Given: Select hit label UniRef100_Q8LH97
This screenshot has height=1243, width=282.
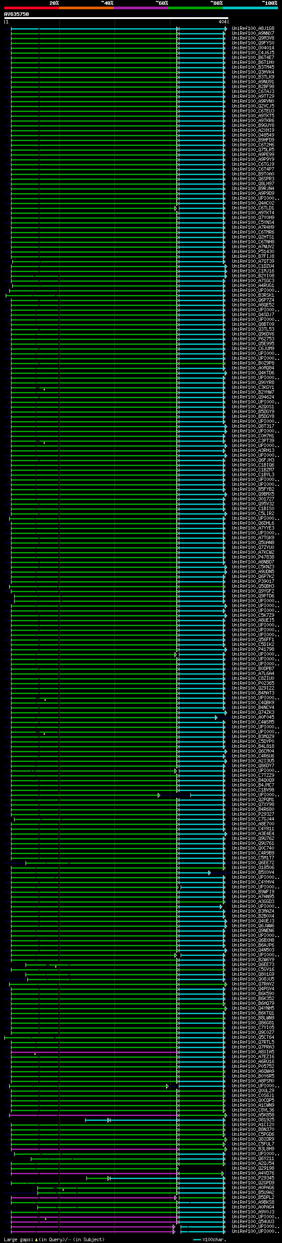Looking at the screenshot, I should [253, 183].
